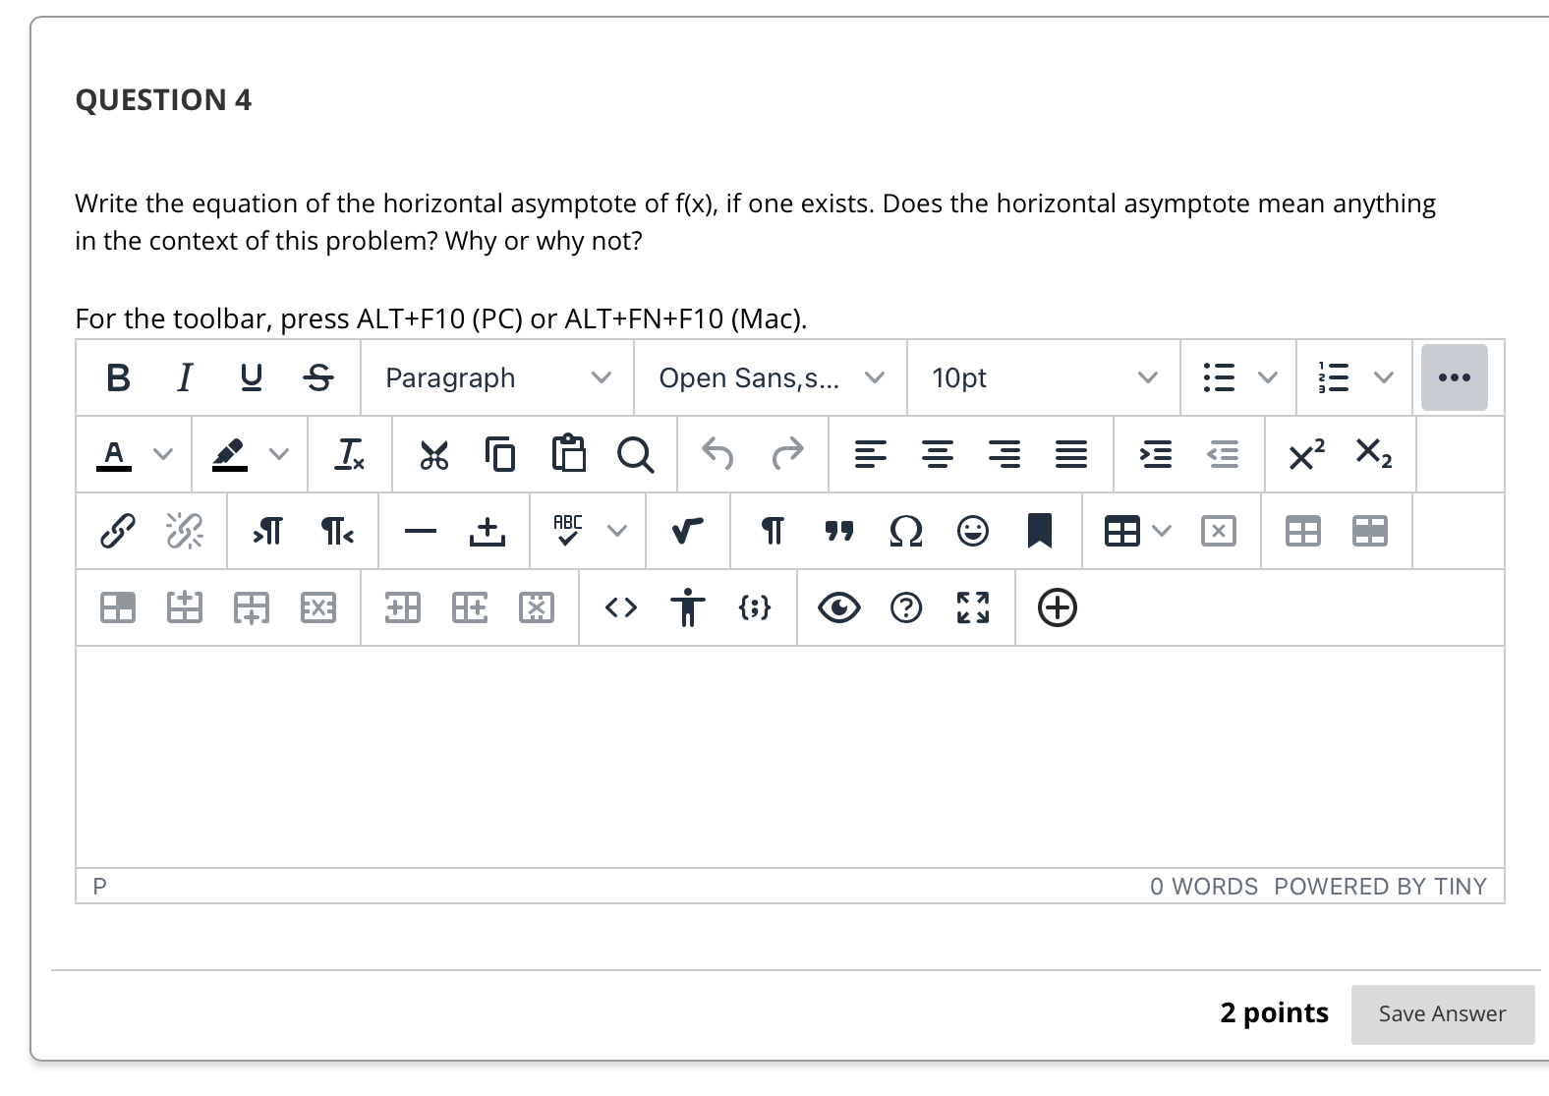Expand spell check language options
The height and width of the screenshot is (1096, 1549).
(x=617, y=531)
